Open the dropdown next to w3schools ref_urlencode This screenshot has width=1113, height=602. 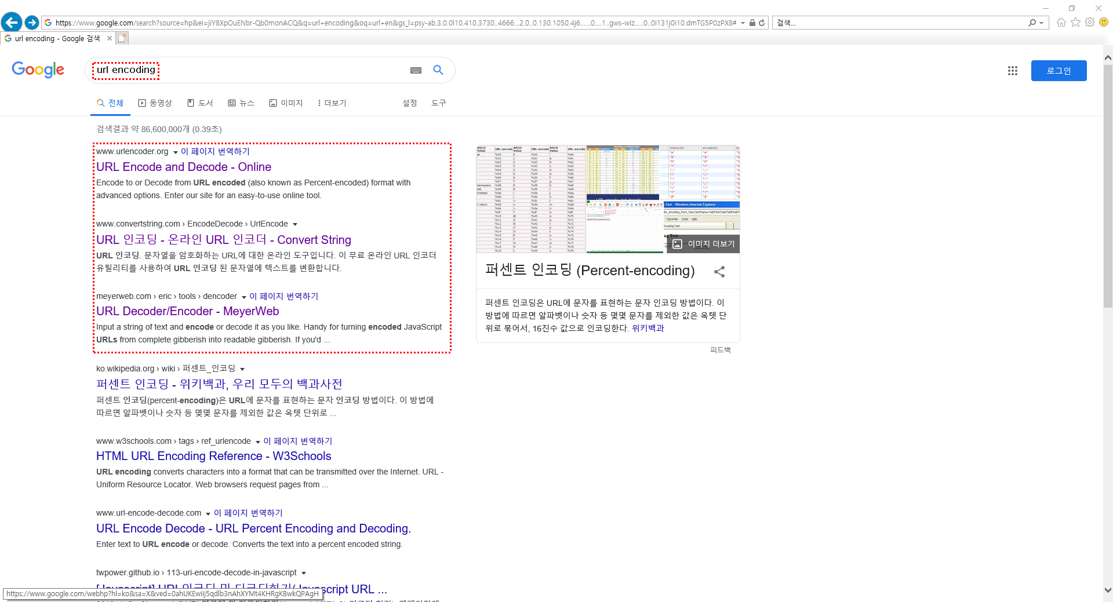pyautogui.click(x=257, y=442)
